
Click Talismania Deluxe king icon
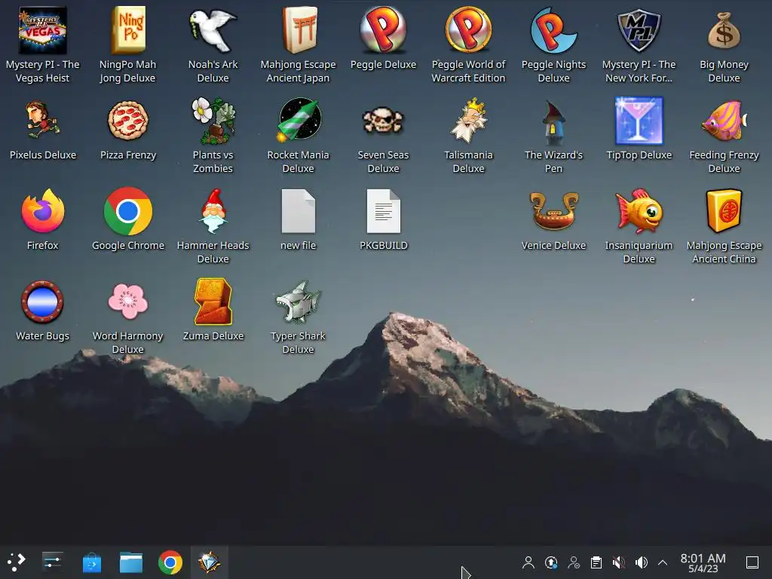coord(468,120)
